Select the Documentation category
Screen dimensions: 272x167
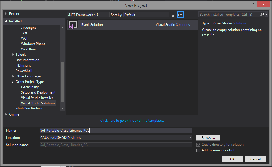click(27, 60)
